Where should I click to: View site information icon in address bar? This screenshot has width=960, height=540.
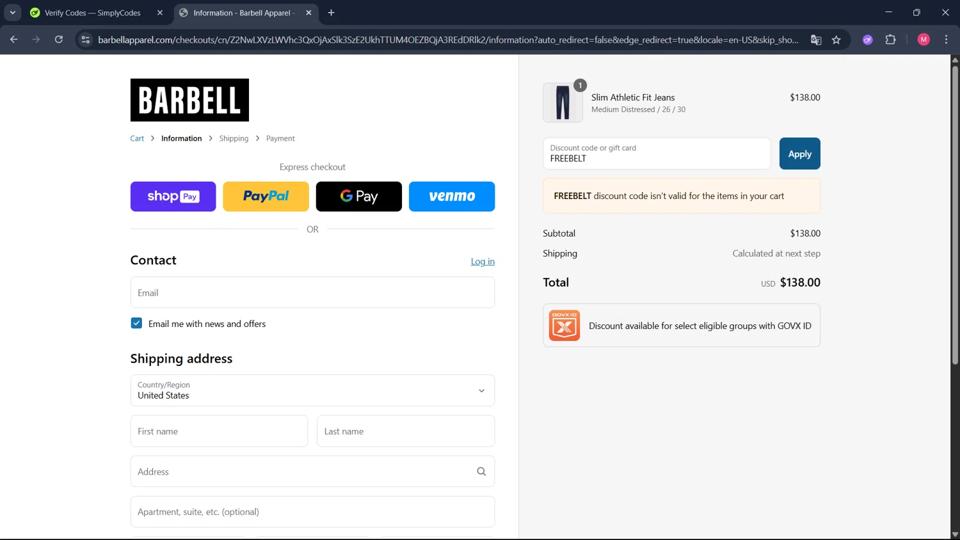pyautogui.click(x=85, y=40)
